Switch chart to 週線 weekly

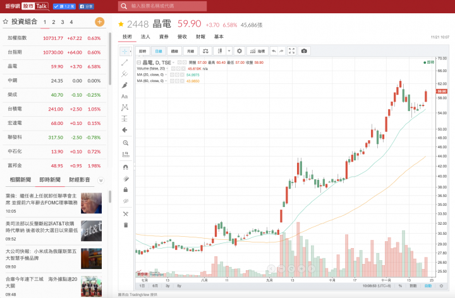174,51
